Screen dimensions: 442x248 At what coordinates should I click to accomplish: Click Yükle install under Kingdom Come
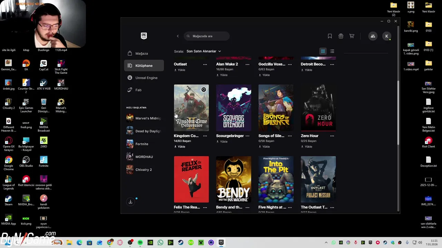click(180, 146)
